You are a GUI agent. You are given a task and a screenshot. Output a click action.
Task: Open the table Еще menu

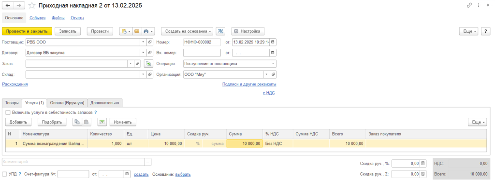tap(477, 122)
